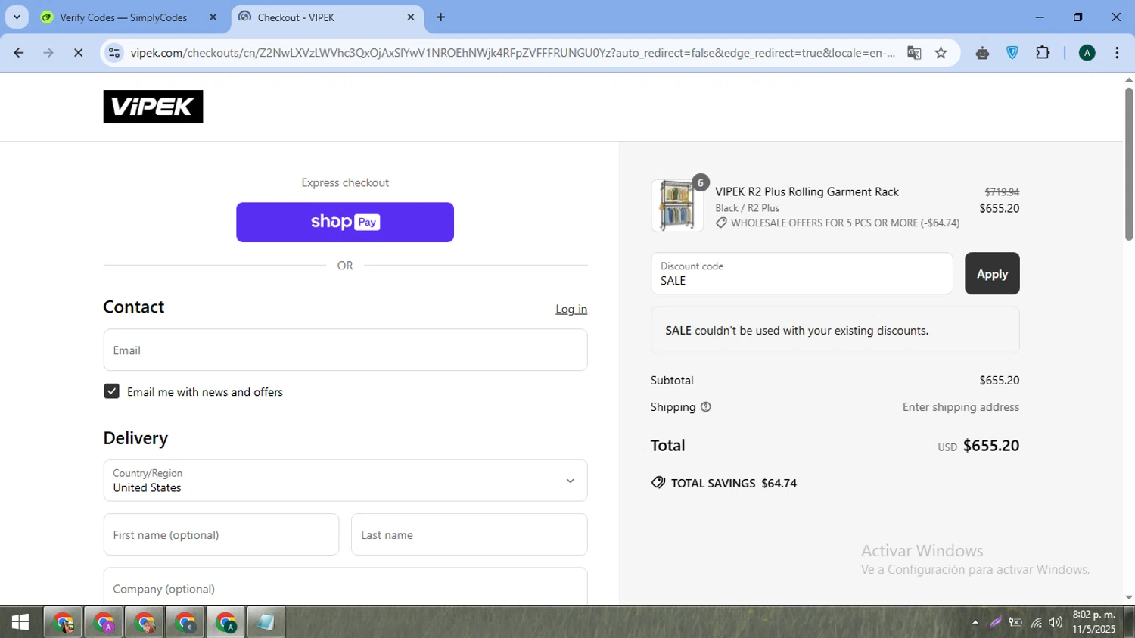Click the product title VIPEK R2 Plus
1135x638 pixels.
tap(807, 192)
